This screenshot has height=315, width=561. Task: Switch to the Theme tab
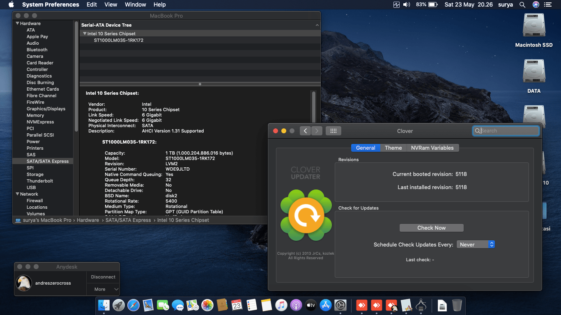tap(393, 148)
